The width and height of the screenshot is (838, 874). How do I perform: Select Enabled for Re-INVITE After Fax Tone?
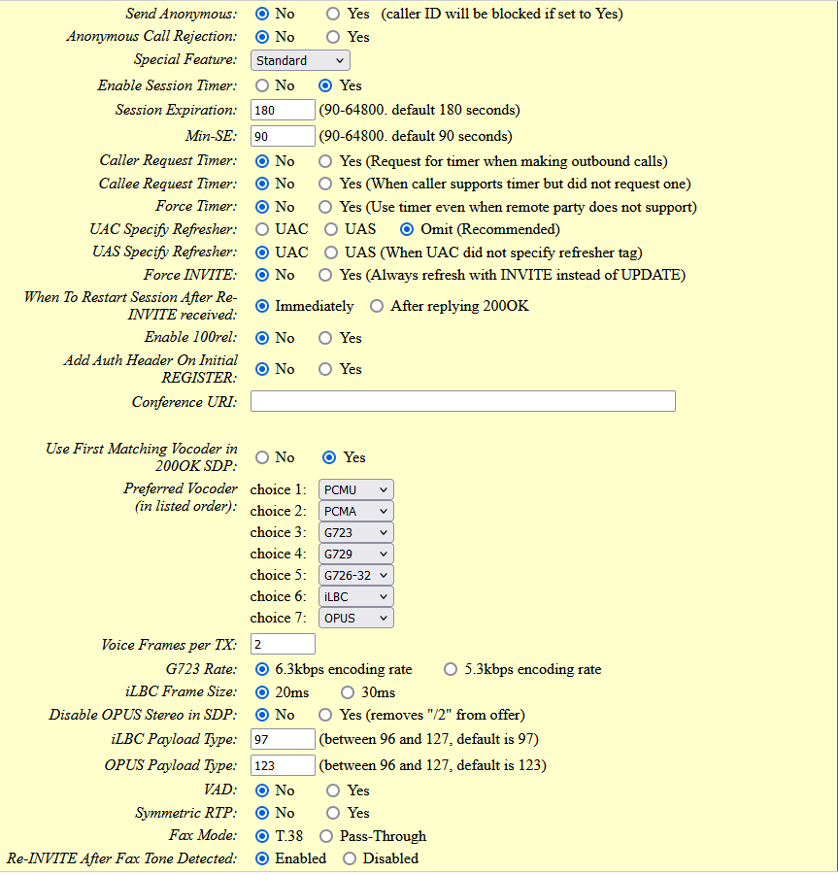[262, 858]
